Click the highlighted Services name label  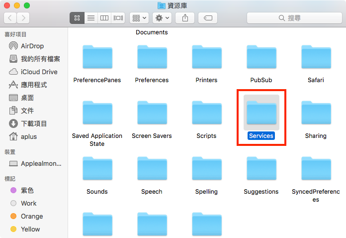pos(261,136)
